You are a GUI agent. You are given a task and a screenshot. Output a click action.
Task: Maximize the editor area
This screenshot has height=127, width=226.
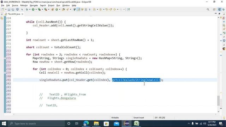coord(219,13)
